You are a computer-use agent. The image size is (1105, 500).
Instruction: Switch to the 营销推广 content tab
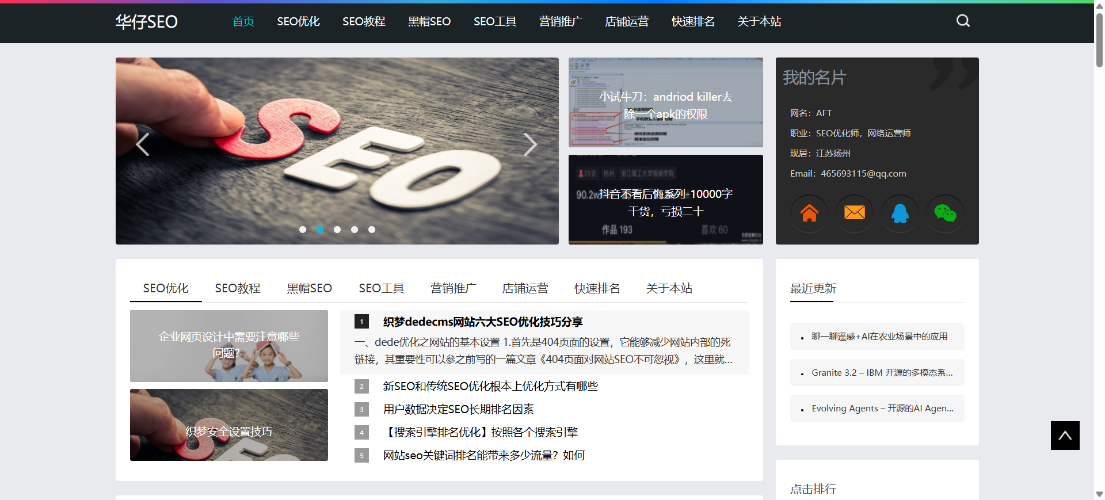(x=453, y=288)
